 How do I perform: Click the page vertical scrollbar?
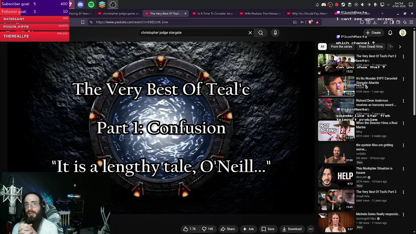point(414,73)
